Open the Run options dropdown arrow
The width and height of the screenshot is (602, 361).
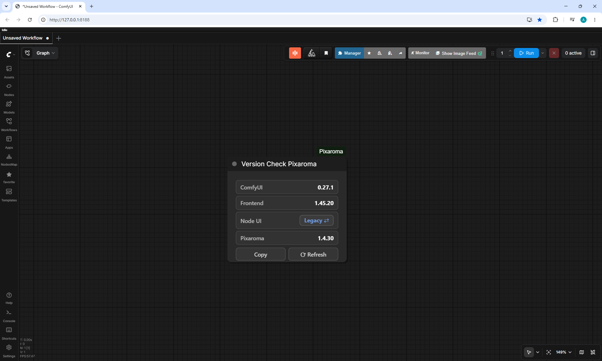coord(543,53)
